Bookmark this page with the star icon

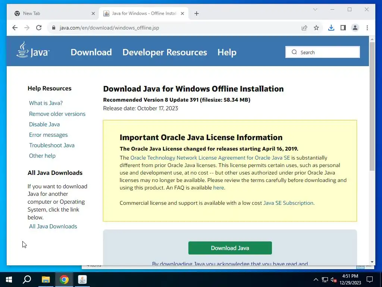click(316, 28)
